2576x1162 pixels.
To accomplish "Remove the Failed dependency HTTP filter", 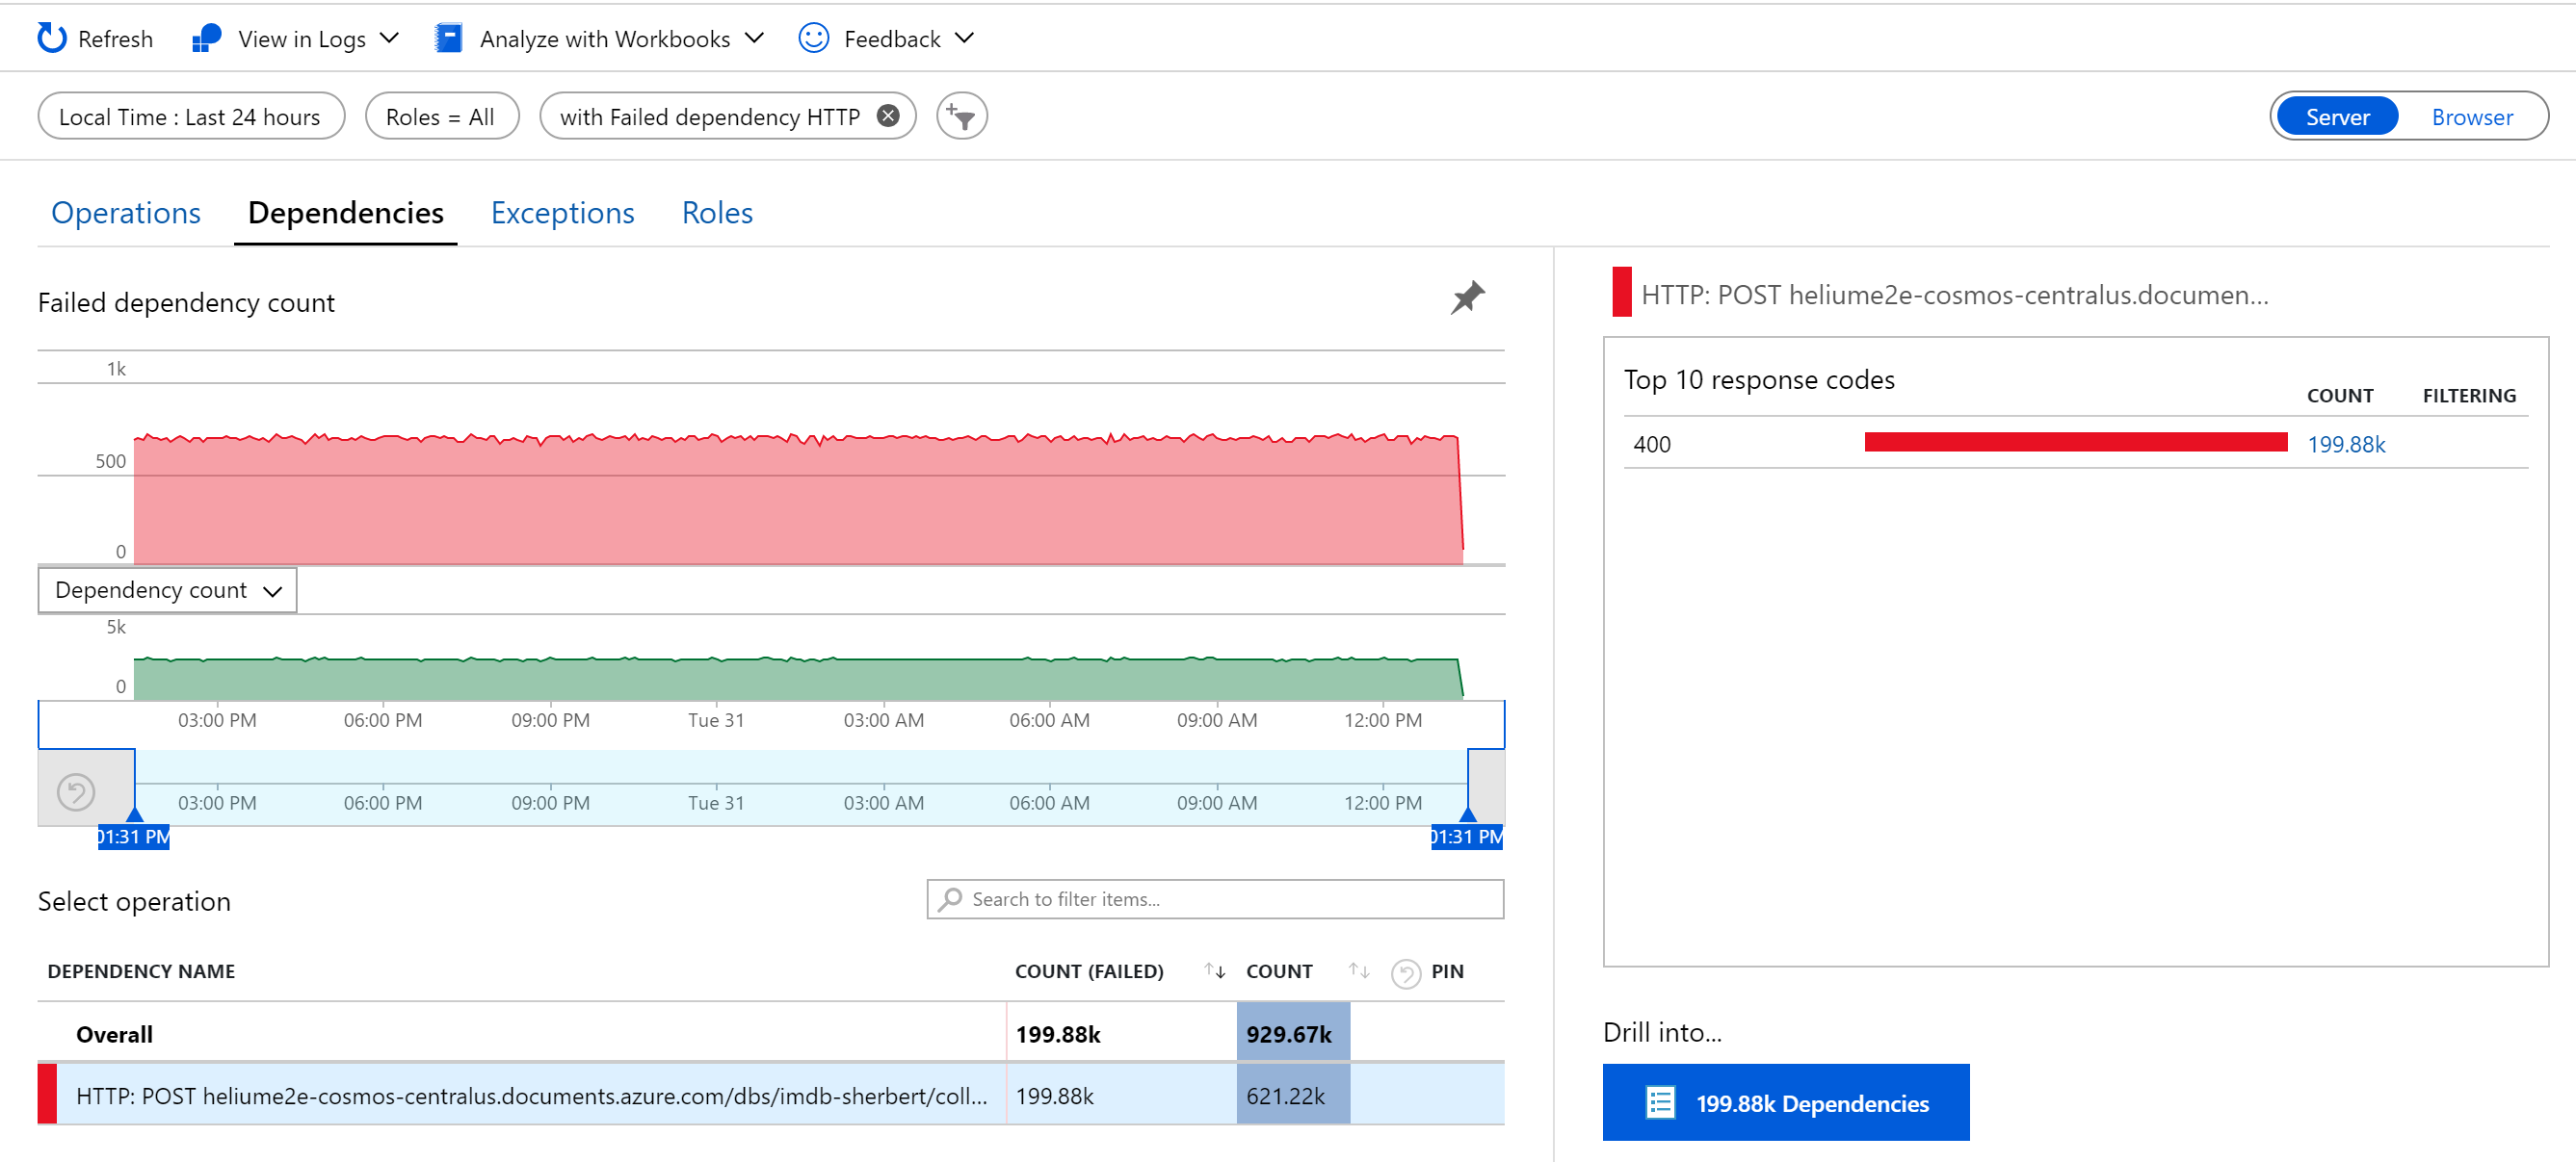I will pos(887,115).
